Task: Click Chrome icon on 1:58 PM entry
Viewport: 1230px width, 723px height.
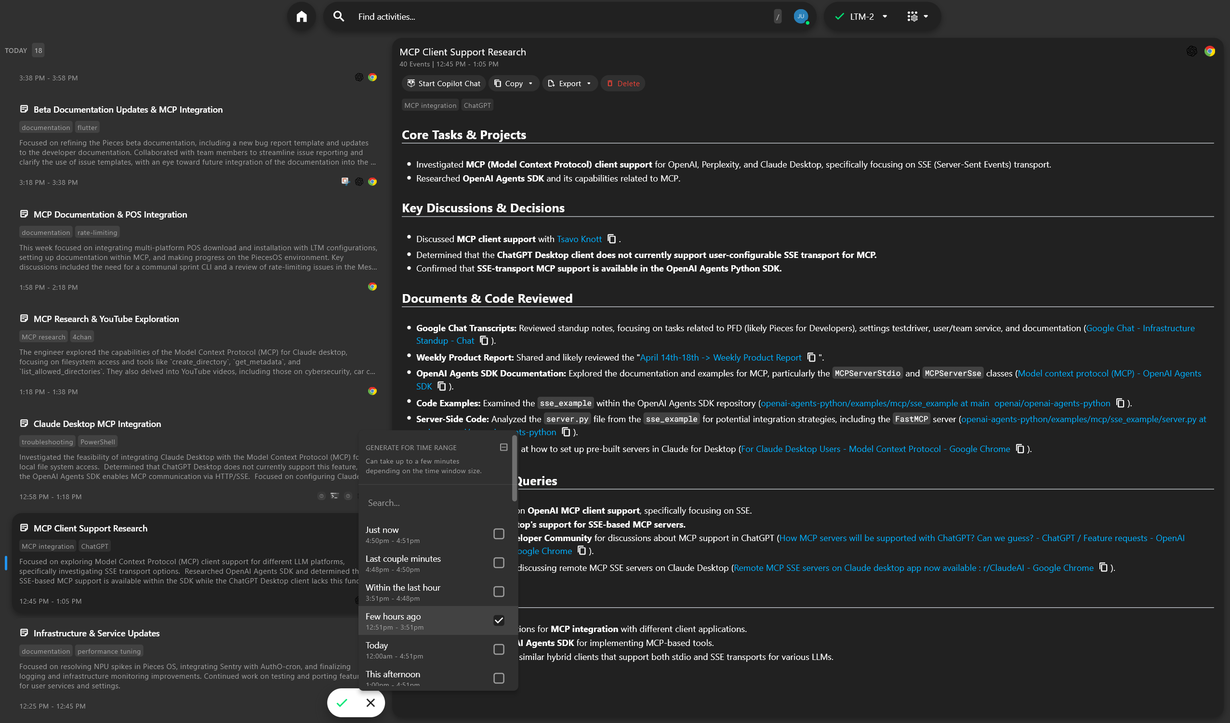Action: [372, 287]
